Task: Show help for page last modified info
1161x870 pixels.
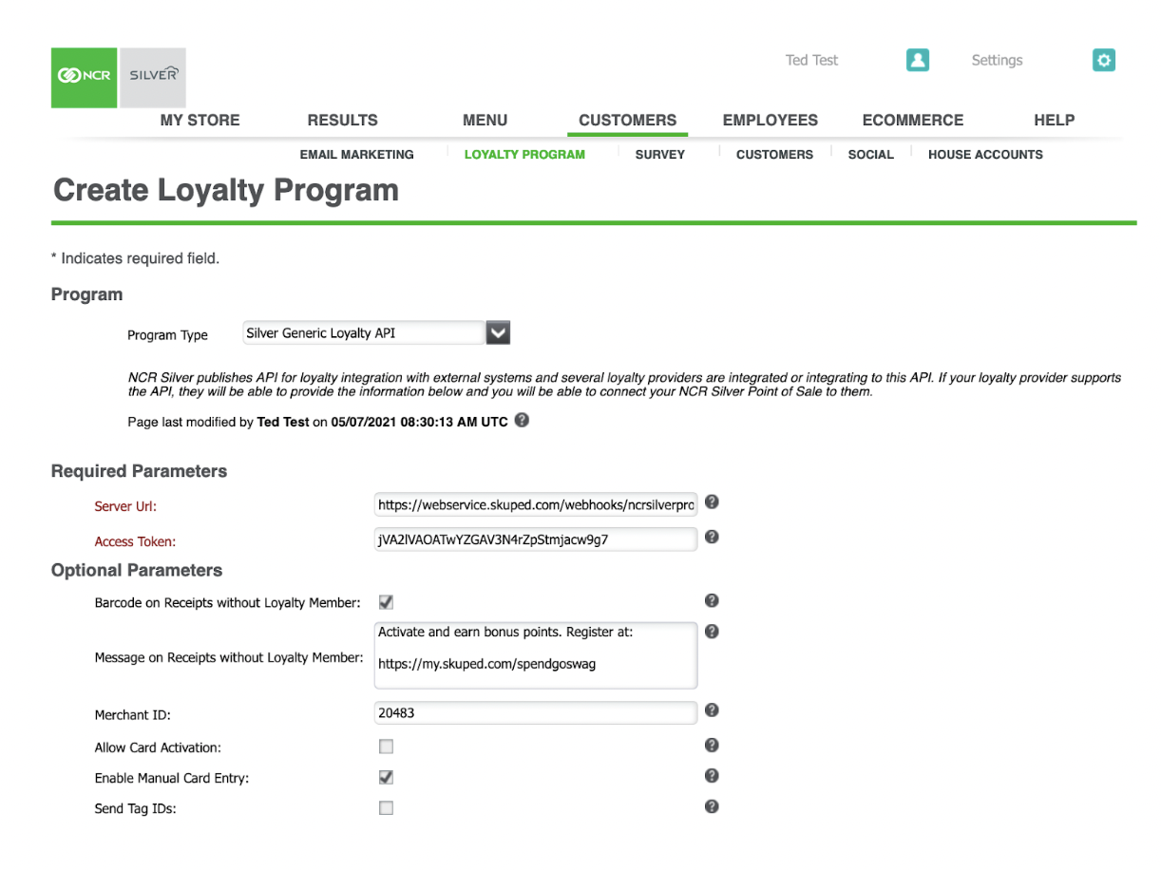Action: click(522, 421)
